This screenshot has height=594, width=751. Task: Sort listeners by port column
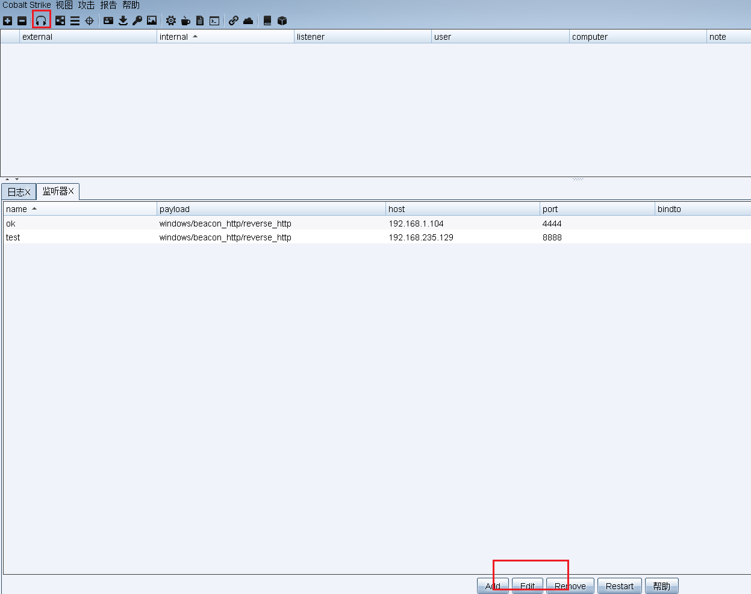click(x=597, y=209)
